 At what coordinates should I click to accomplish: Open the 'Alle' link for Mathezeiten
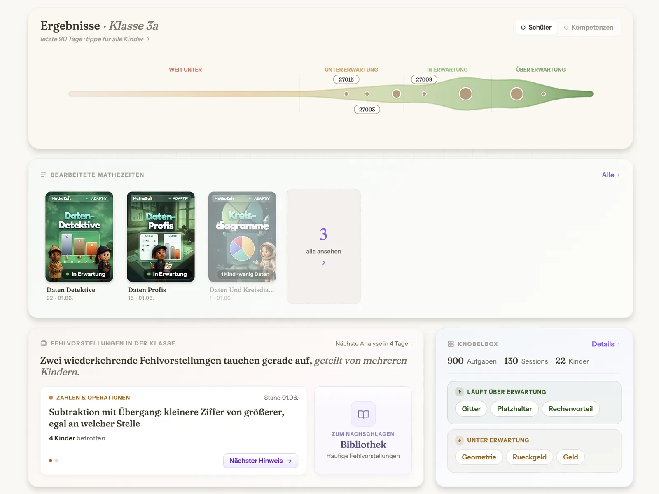point(611,175)
